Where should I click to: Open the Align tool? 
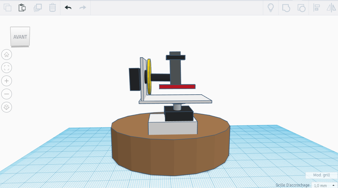pyautogui.click(x=316, y=8)
